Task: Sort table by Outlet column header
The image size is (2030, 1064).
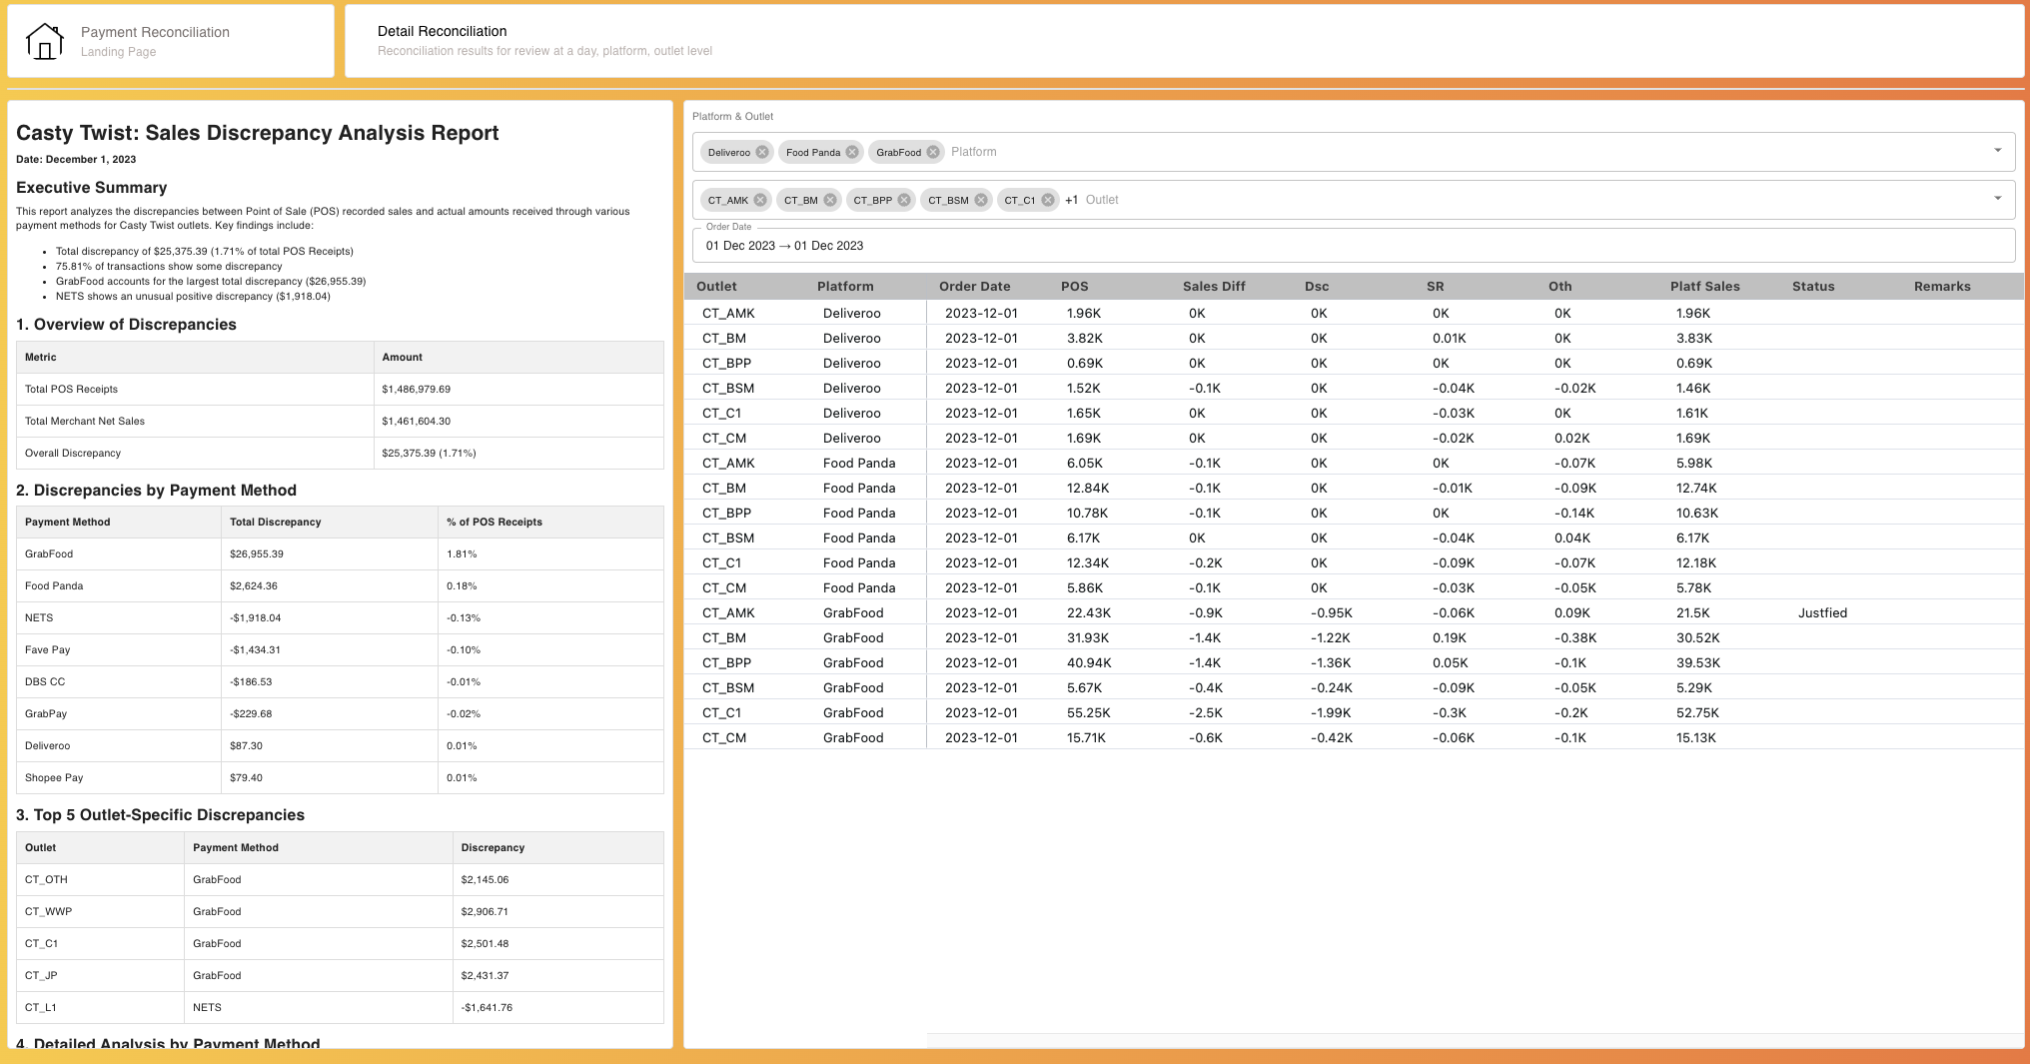Action: 716,287
